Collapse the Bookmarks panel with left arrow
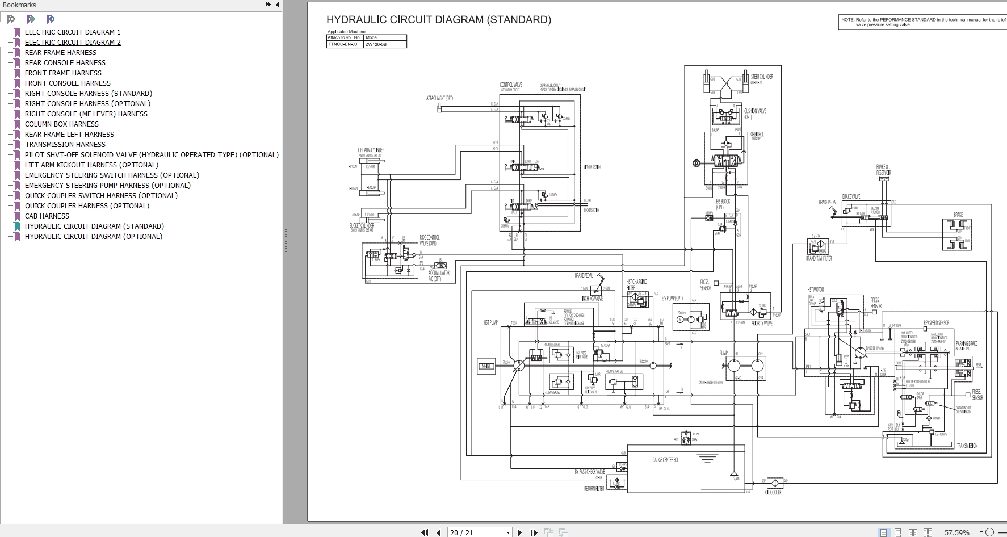The height and width of the screenshot is (537, 1007). click(277, 5)
